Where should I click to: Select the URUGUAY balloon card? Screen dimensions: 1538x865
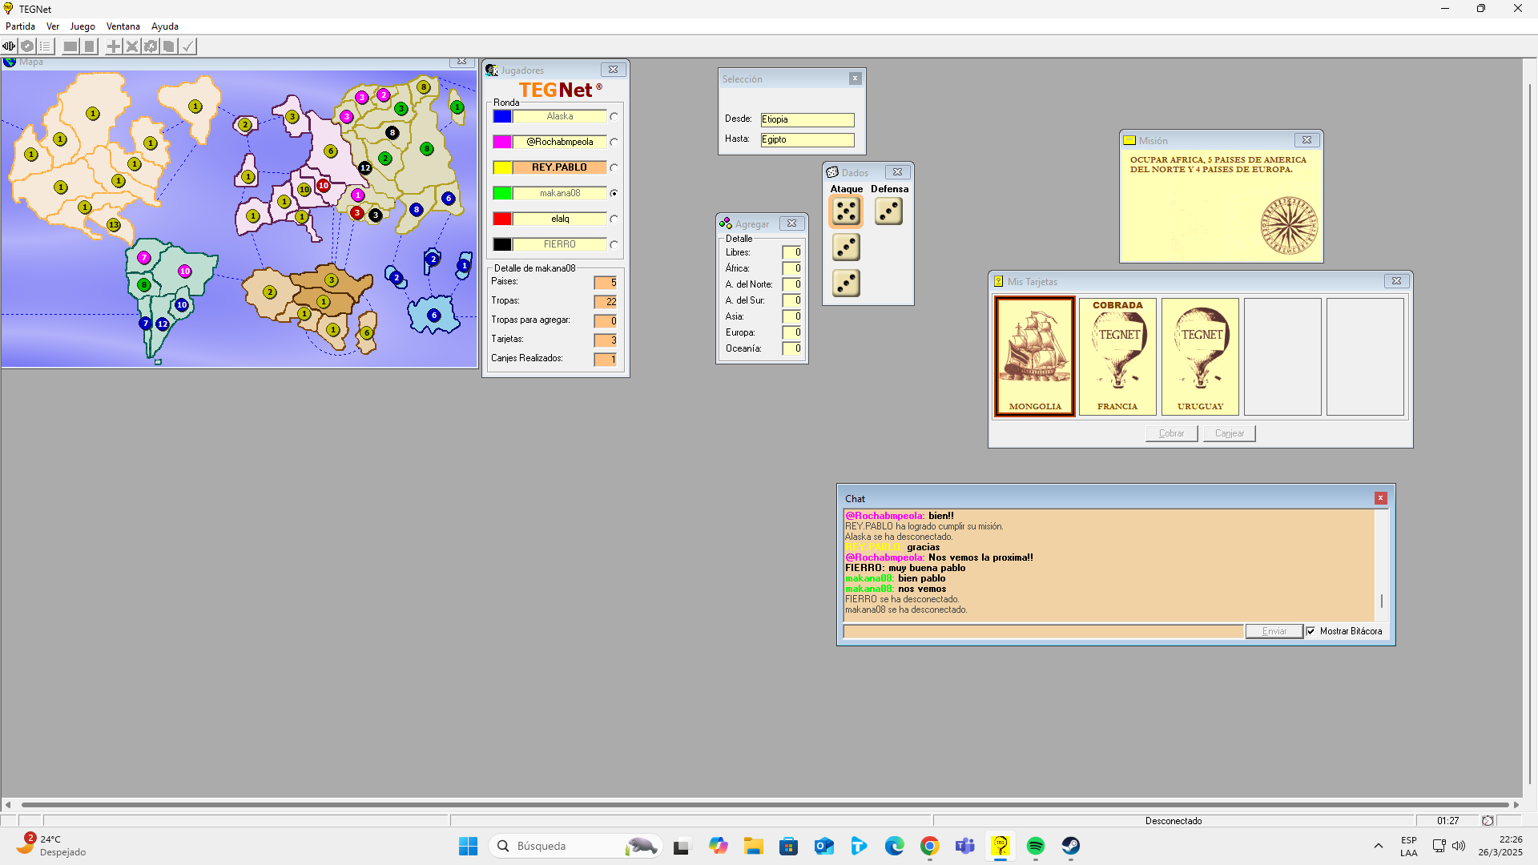(1200, 356)
